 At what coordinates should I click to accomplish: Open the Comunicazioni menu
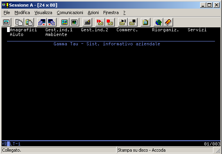click(x=70, y=13)
